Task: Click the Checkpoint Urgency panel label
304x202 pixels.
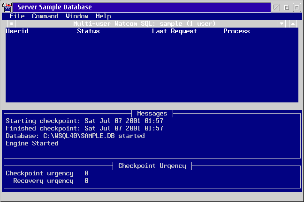Action: pyautogui.click(x=152, y=166)
